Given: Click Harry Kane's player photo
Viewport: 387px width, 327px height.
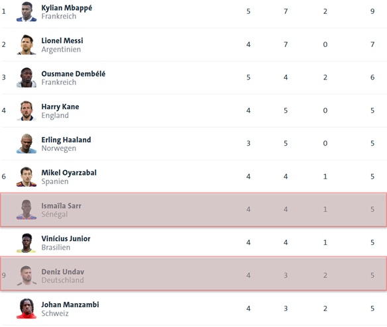Looking at the screenshot, I should pos(27,111).
